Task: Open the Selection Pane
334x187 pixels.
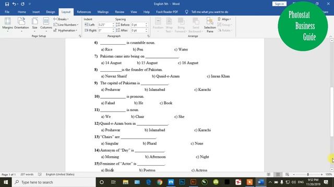Action: click(x=210, y=24)
